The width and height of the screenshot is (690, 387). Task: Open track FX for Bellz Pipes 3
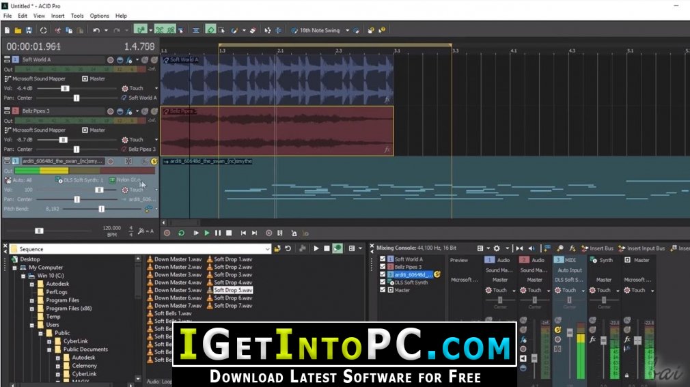tap(129, 111)
